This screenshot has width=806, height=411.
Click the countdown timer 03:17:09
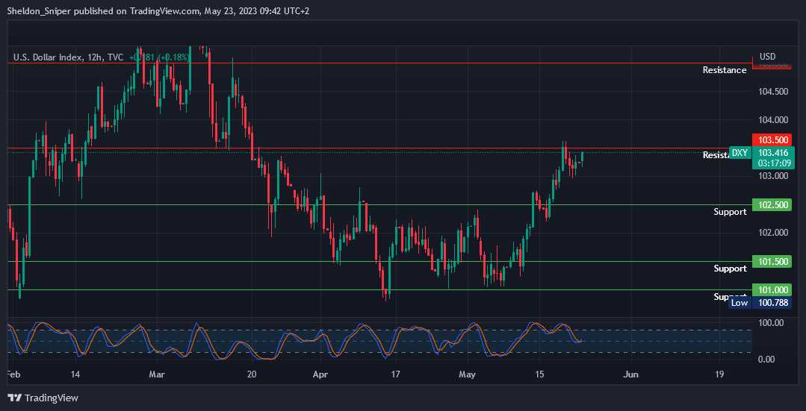773,162
